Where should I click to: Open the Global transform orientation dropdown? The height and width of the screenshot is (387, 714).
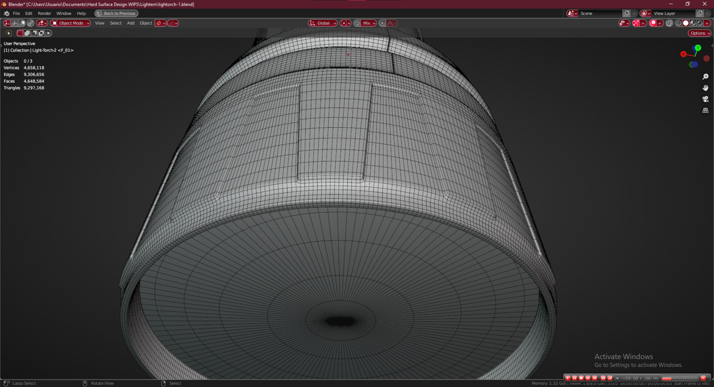[x=323, y=23]
